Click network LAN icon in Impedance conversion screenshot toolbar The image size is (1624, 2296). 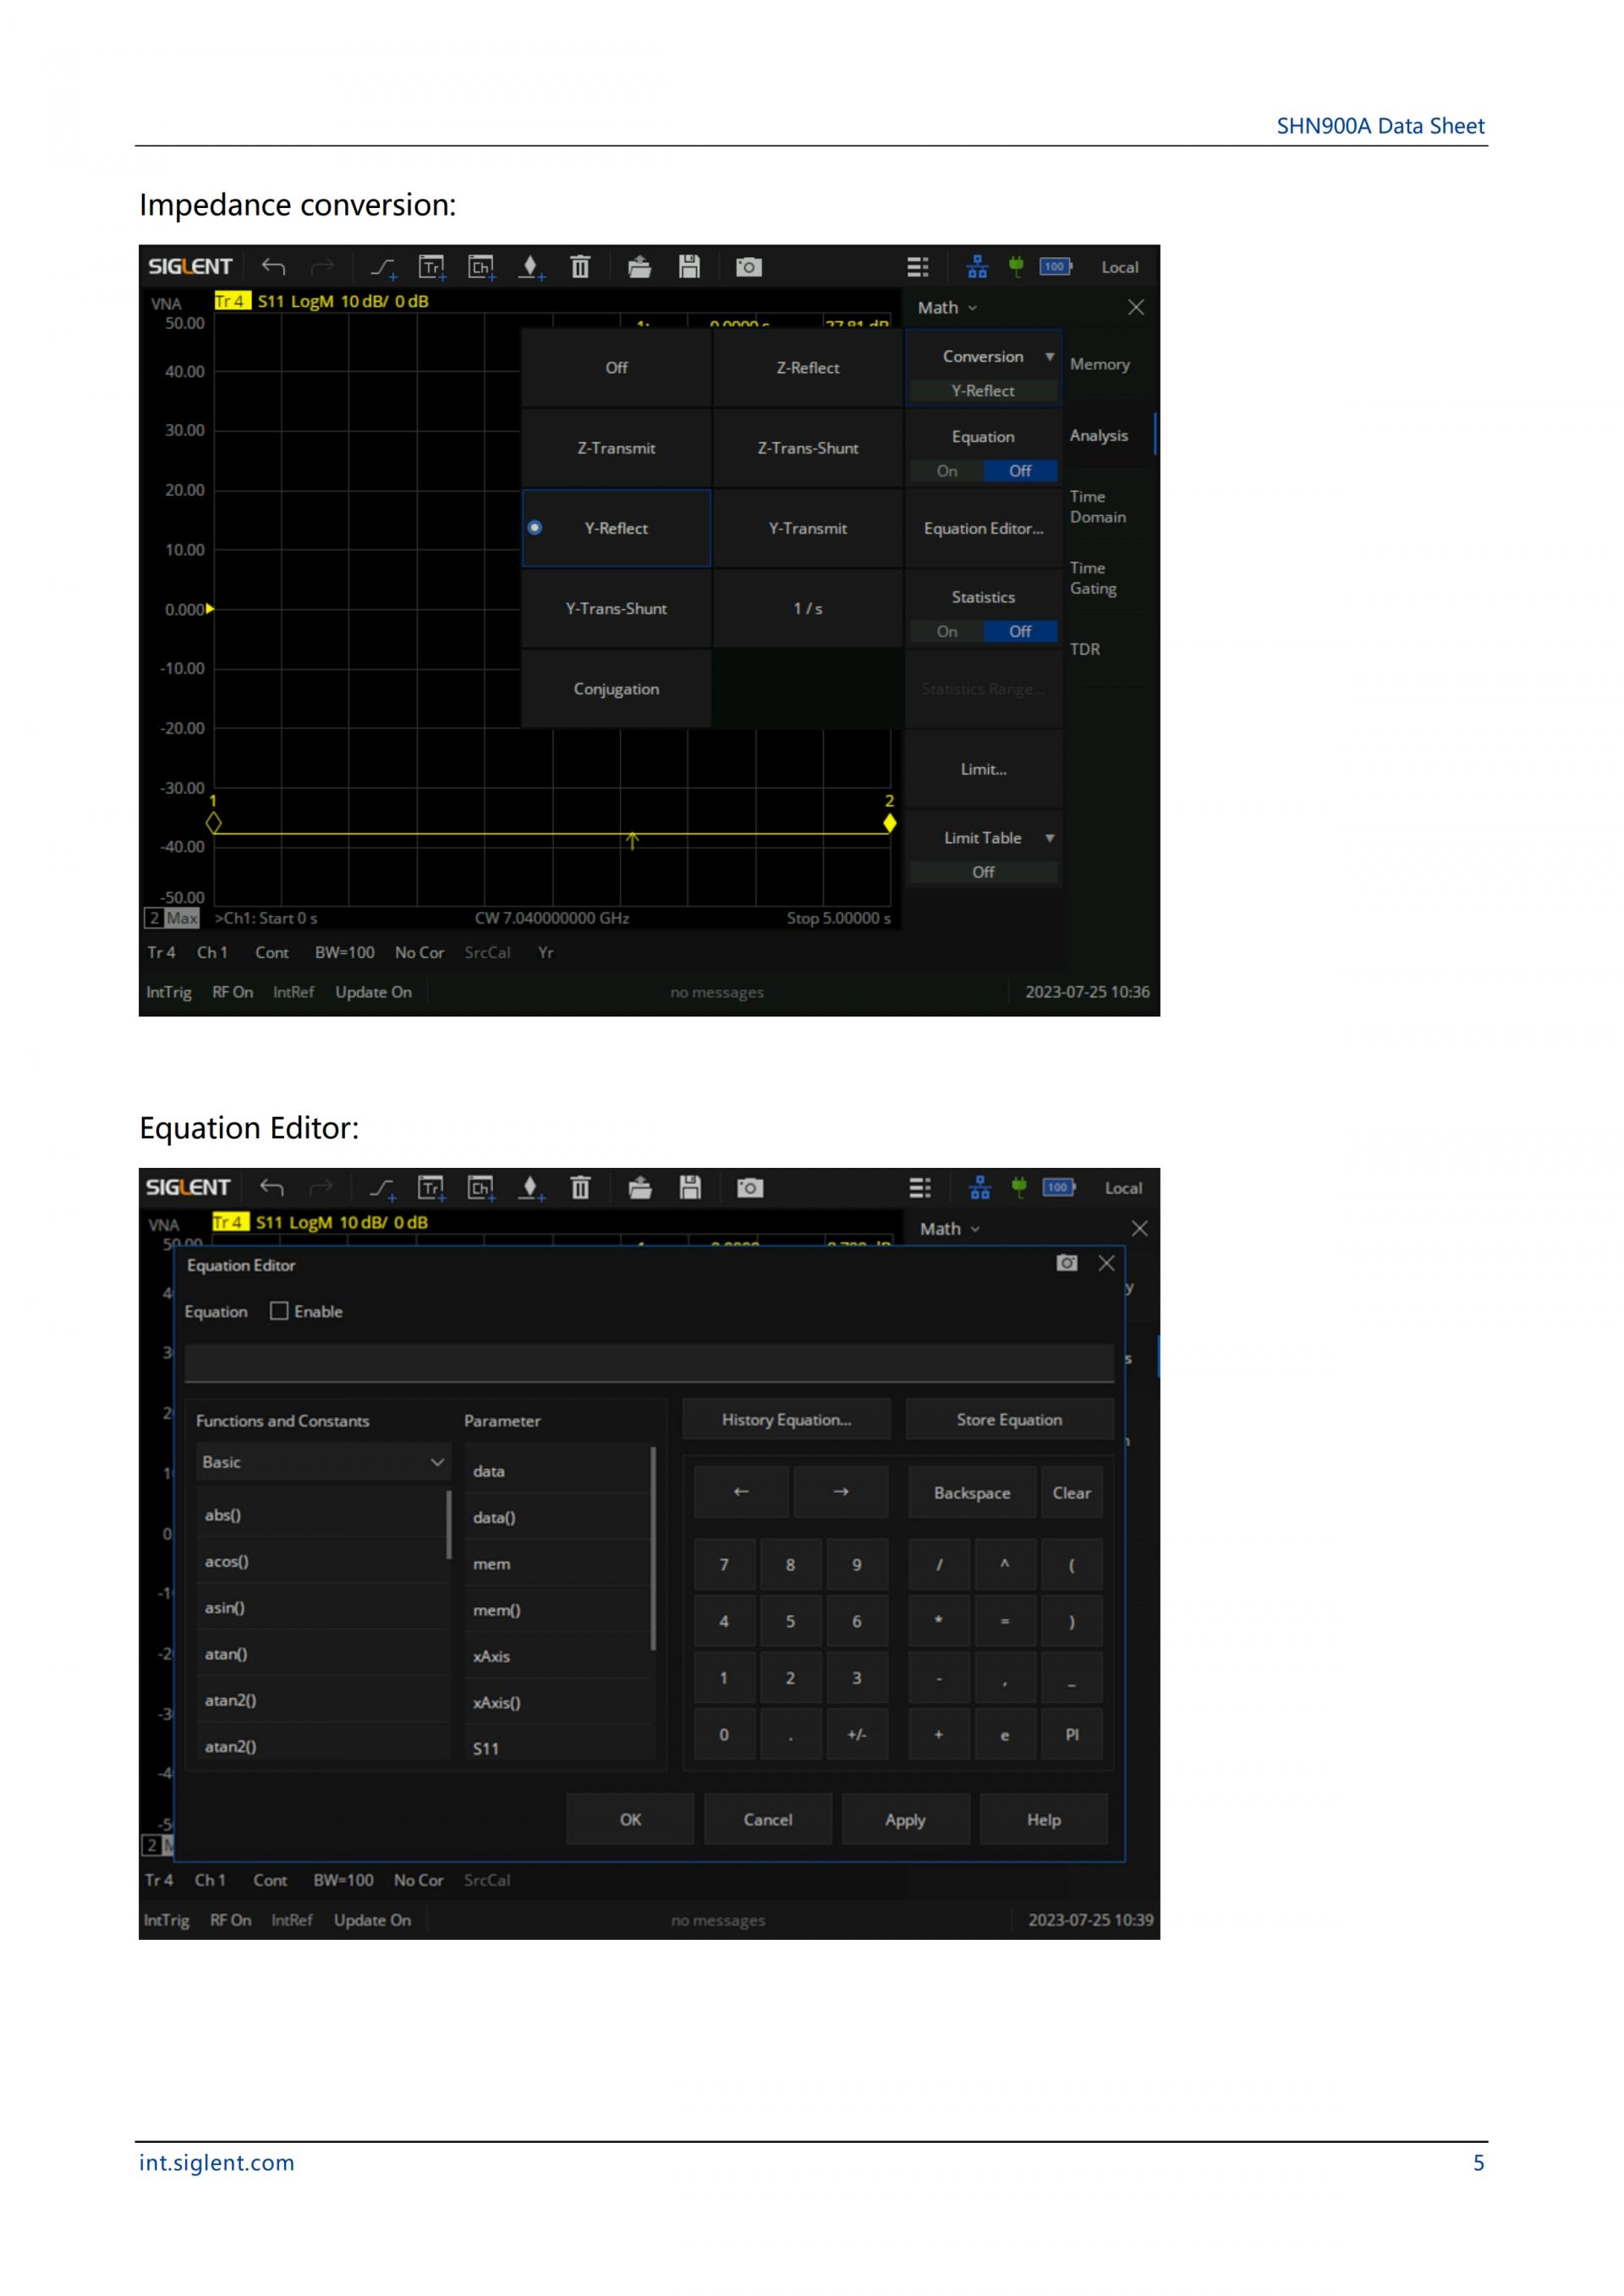point(977,267)
